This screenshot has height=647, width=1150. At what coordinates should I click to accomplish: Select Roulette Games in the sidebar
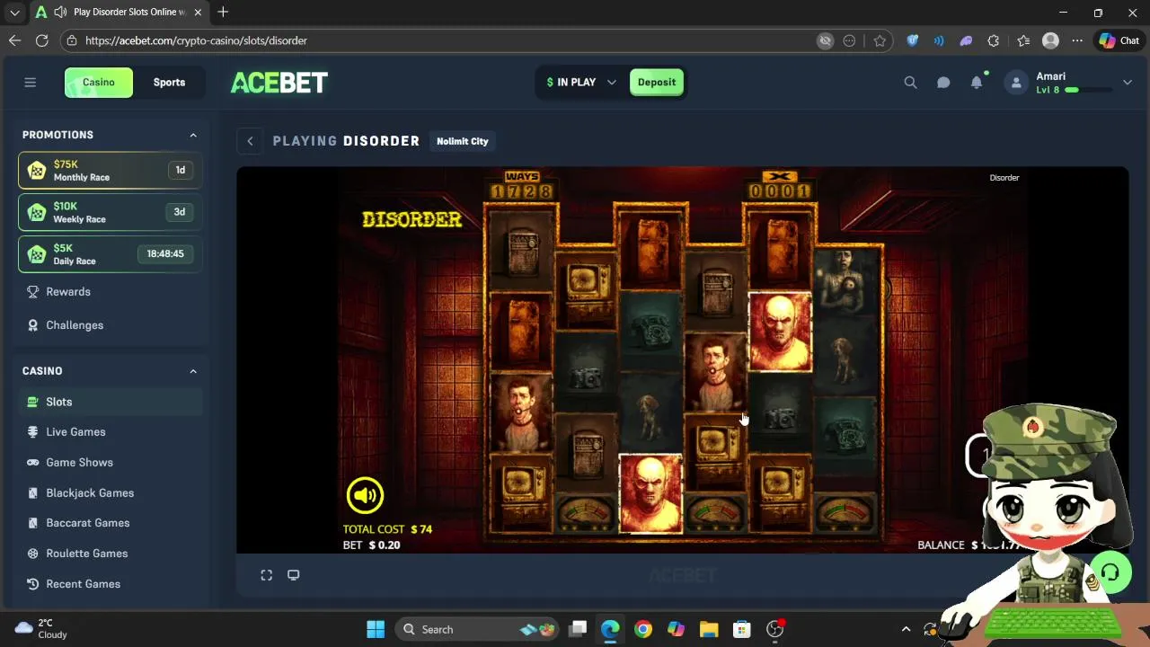coord(86,554)
